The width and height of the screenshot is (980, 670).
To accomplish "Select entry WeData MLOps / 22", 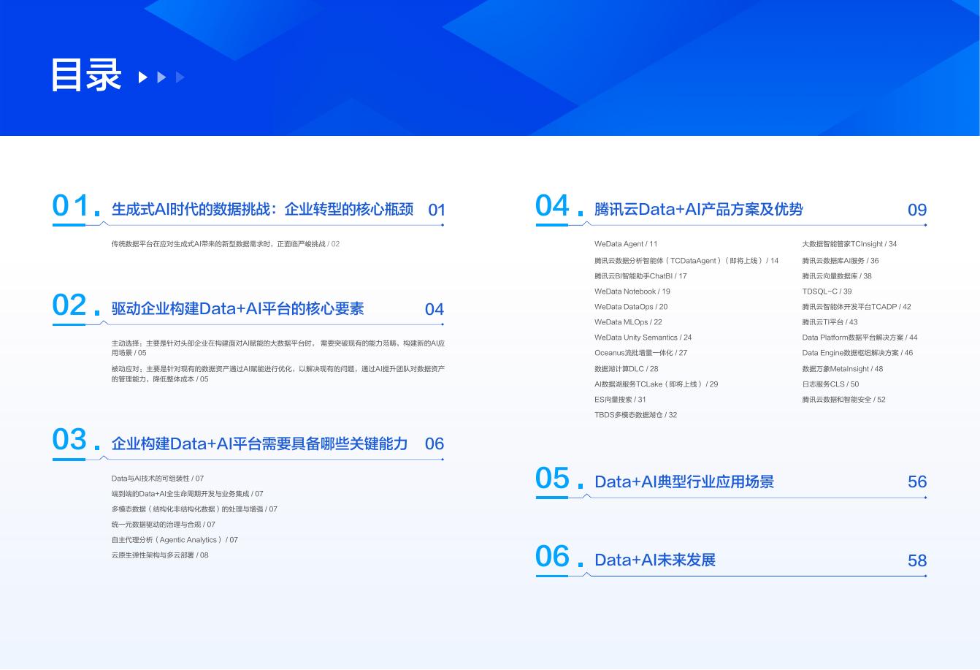I will [628, 322].
